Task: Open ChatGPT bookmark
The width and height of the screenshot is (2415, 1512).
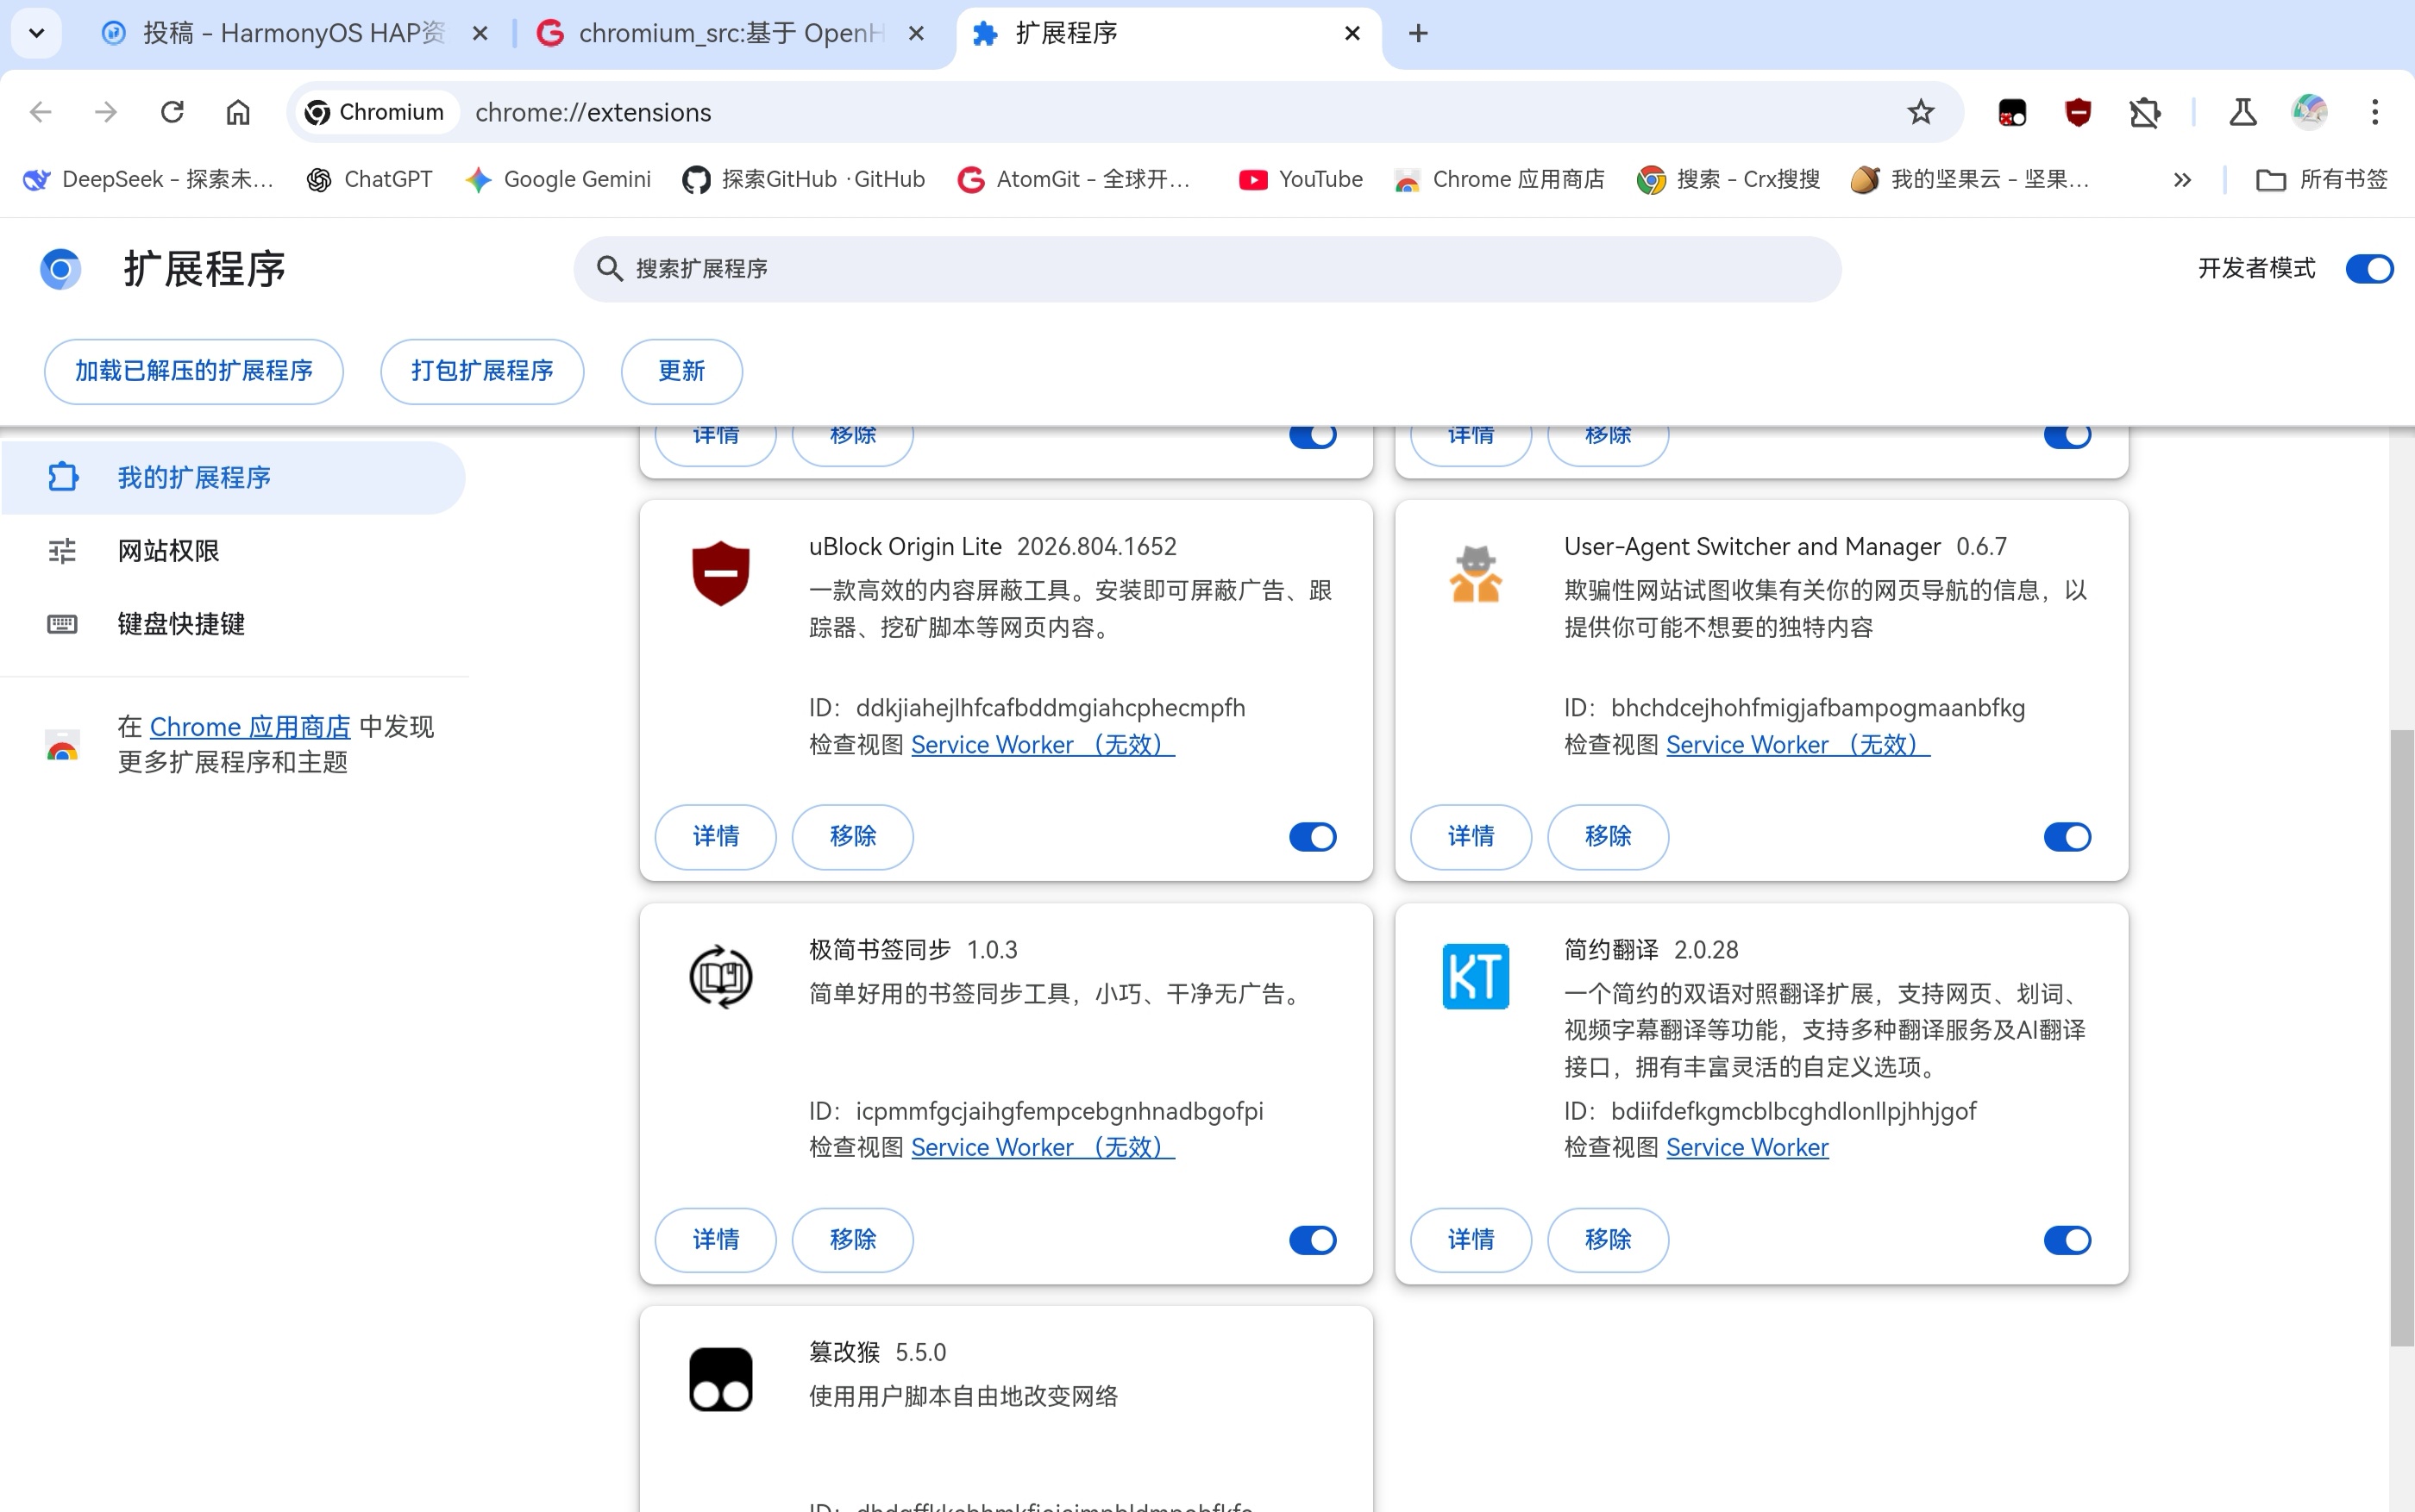Action: (x=370, y=179)
